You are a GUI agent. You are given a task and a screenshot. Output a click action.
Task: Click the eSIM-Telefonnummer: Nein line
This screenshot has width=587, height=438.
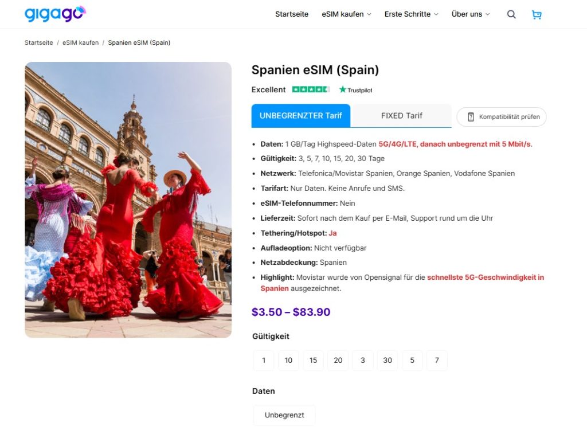pyautogui.click(x=308, y=204)
